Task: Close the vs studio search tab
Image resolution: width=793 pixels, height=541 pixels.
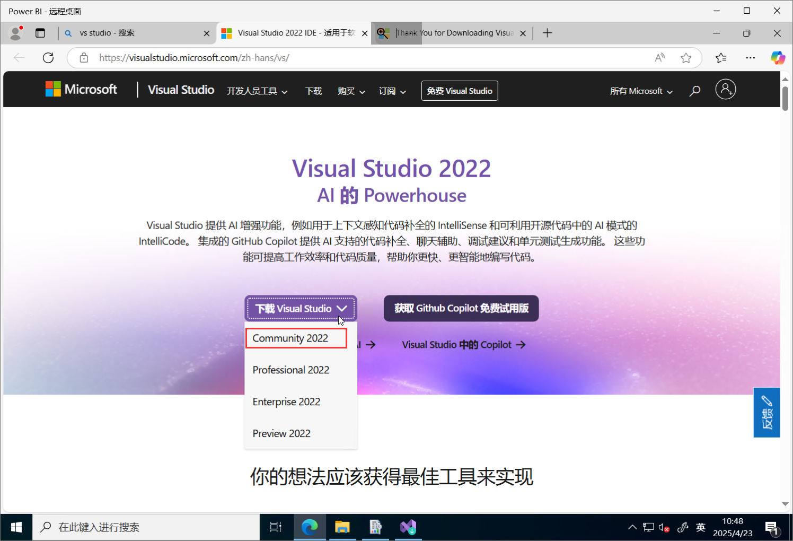Action: coord(207,33)
